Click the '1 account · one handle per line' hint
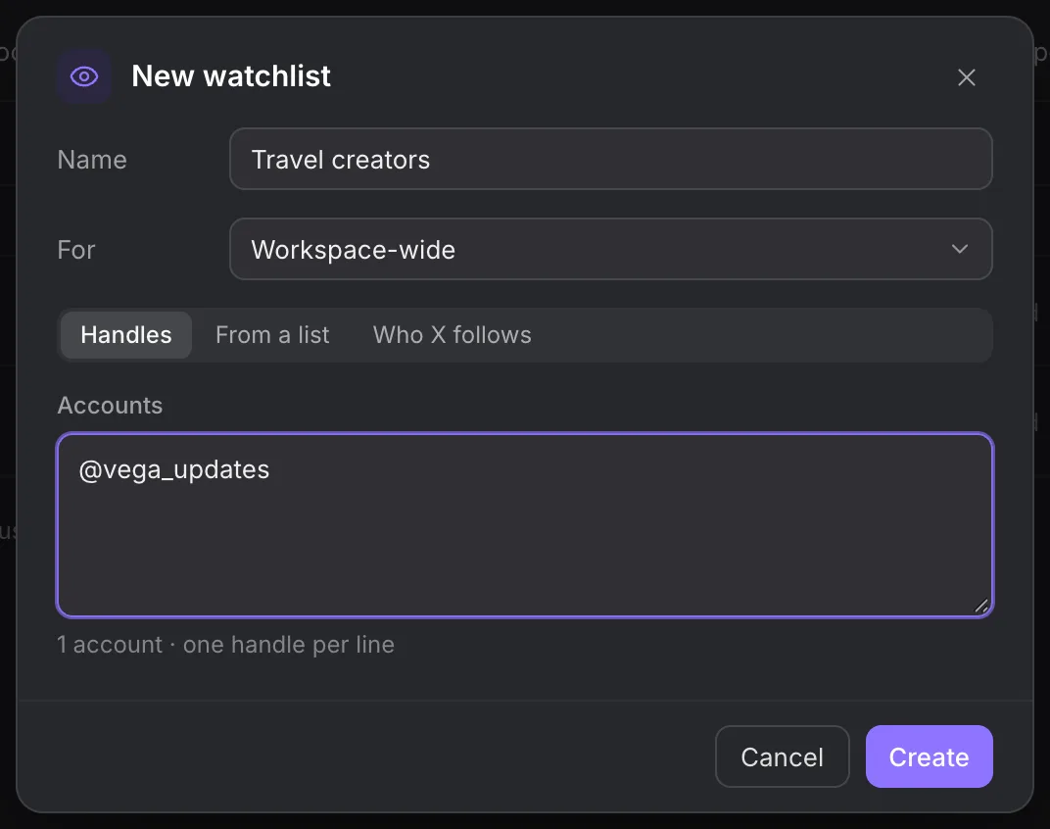1050x829 pixels. coord(225,644)
